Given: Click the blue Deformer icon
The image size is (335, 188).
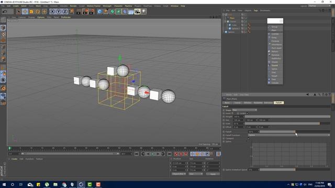Looking at the screenshot, I should pyautogui.click(x=125, y=11).
